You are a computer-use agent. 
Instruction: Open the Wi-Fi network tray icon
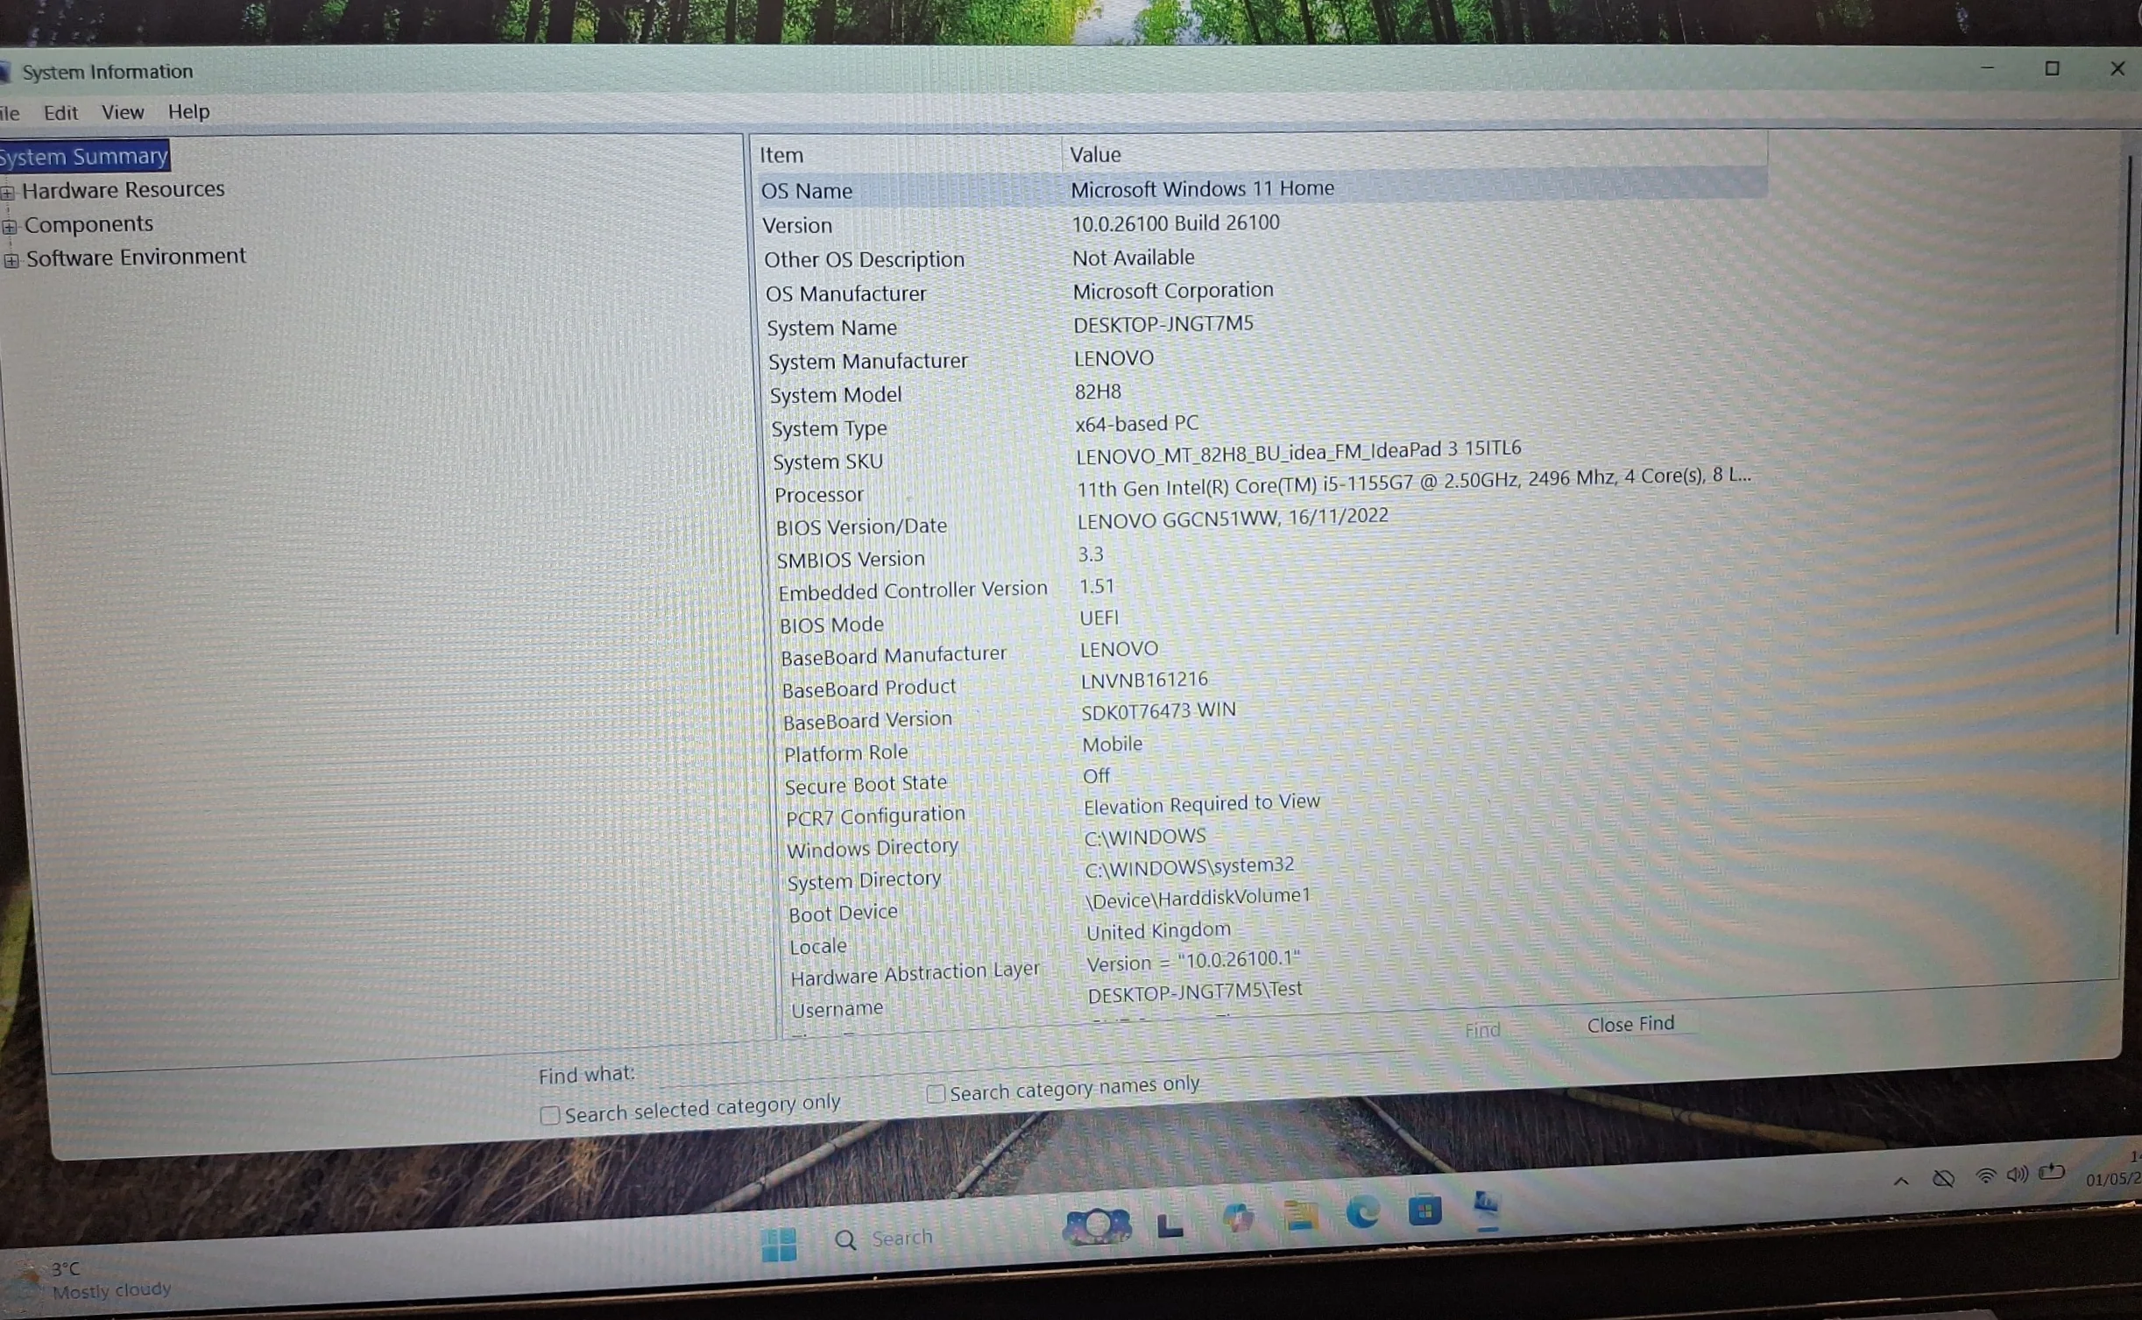1986,1176
